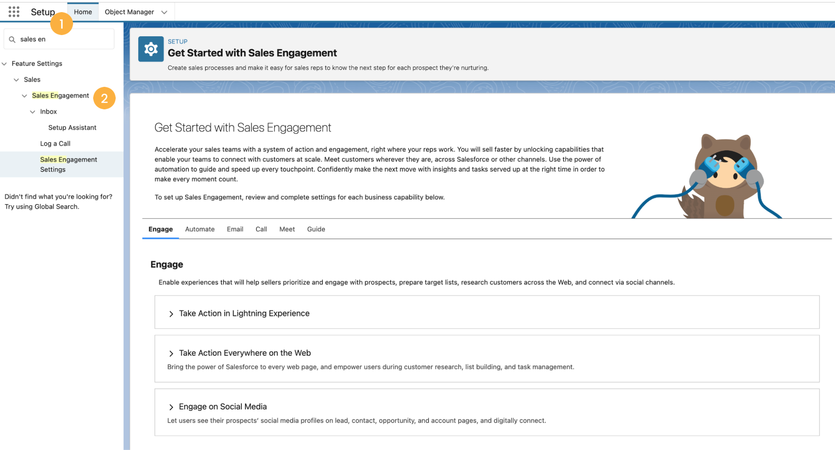Click Take Action Everywhere on the Web heading
The image size is (835, 450).
245,353
